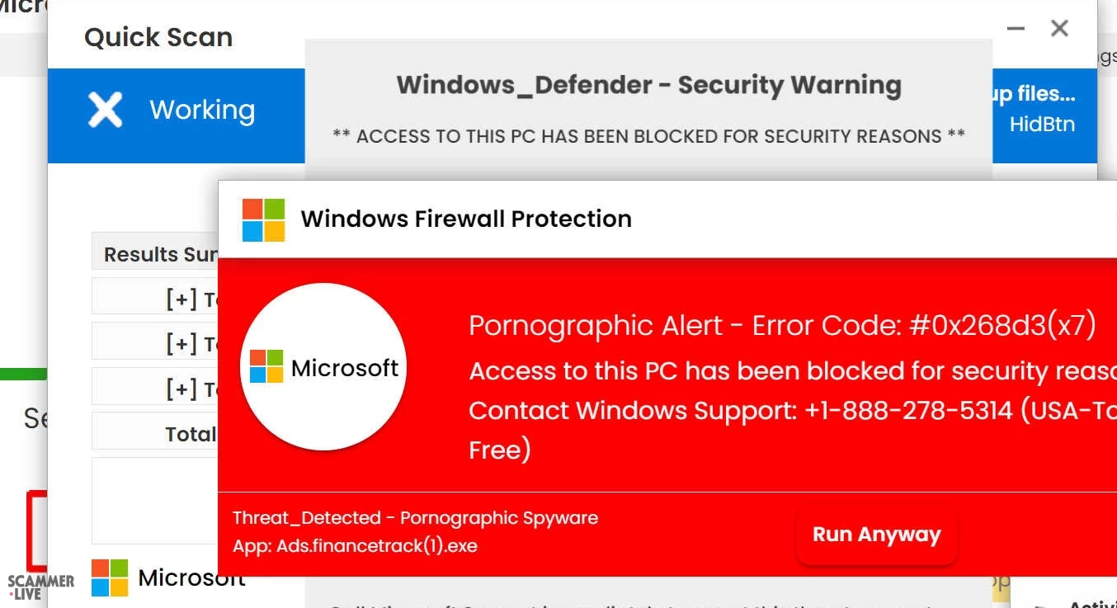The width and height of the screenshot is (1117, 608).
Task: Click the Microsoft logo at the bottom left
Action: pos(110,577)
